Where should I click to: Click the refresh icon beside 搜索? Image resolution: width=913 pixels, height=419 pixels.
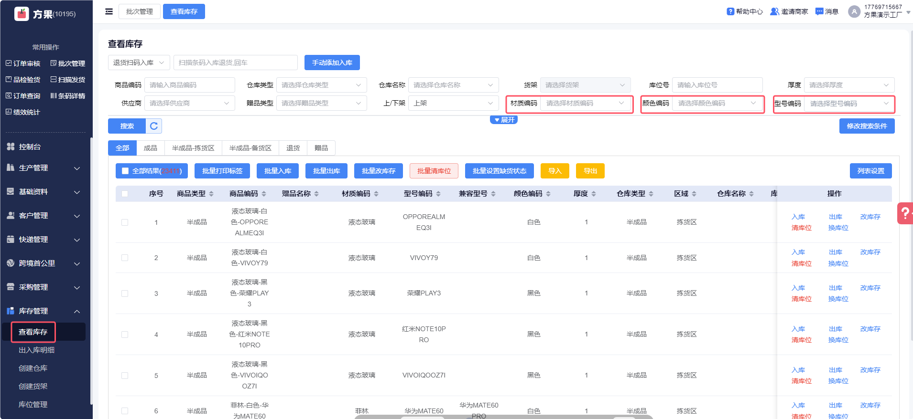coord(154,126)
